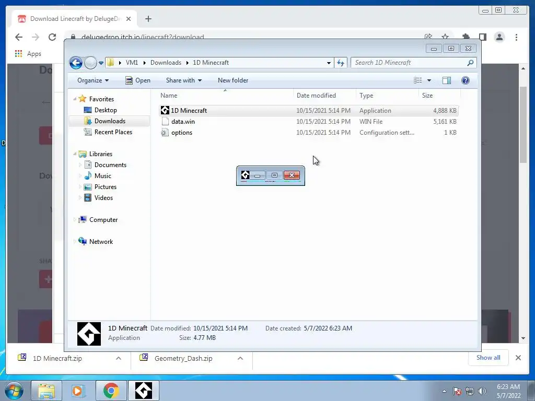Refresh the 1D Minecraft folder view
The height and width of the screenshot is (401, 535).
pos(341,63)
